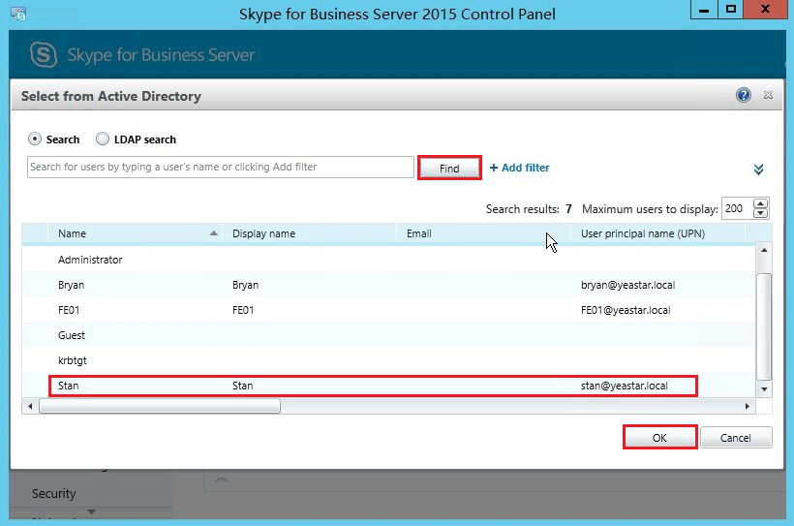The width and height of the screenshot is (794, 526).
Task: Click the Find button
Action: point(449,169)
